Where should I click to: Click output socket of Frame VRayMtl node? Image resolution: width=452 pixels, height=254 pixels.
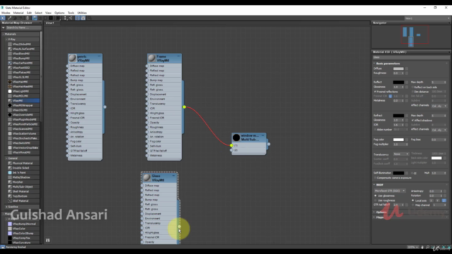point(184,107)
